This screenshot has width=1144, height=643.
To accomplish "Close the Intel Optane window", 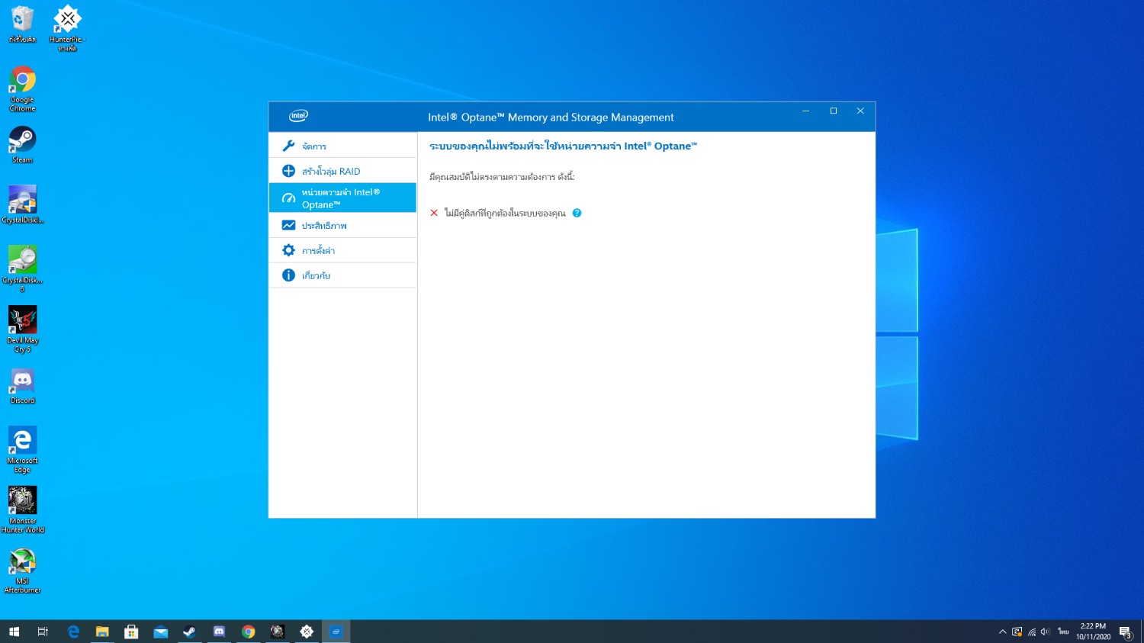I will [x=860, y=111].
